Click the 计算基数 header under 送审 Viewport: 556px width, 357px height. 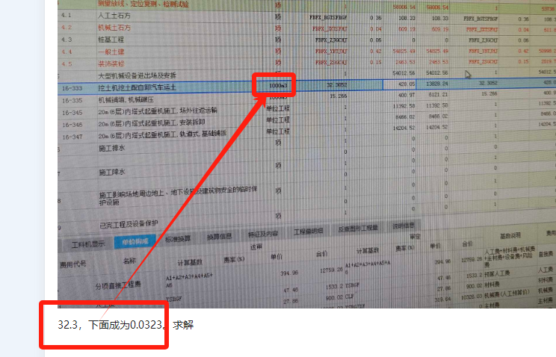click(190, 262)
